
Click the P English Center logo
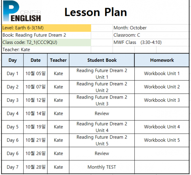22,11
